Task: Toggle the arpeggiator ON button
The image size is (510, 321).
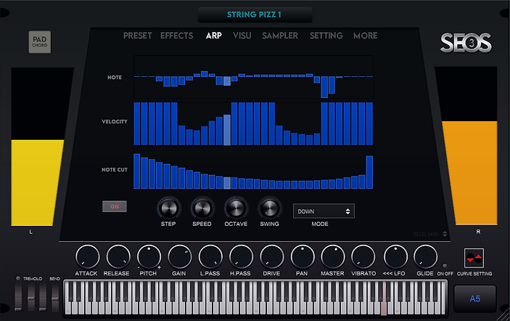Action: 114,206
